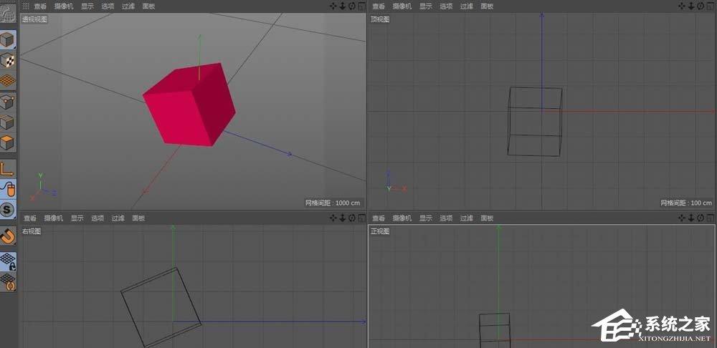Maximize the front viewport with its toggle icon

click(x=710, y=218)
